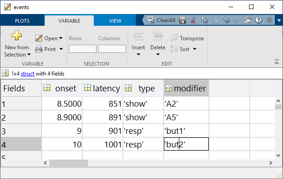Click the Undo arrow icon
Screen dimensions: 283x179
click(226, 20)
